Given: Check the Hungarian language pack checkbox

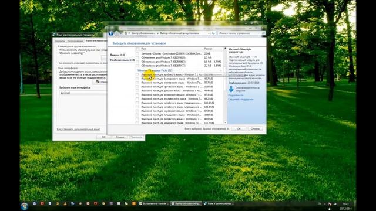Looking at the screenshot, I should pos(137,83).
